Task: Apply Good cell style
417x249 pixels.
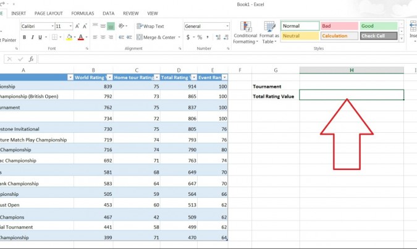Action: pos(379,26)
